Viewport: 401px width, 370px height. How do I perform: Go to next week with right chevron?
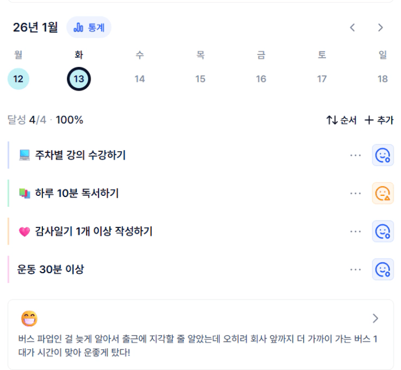tap(380, 27)
